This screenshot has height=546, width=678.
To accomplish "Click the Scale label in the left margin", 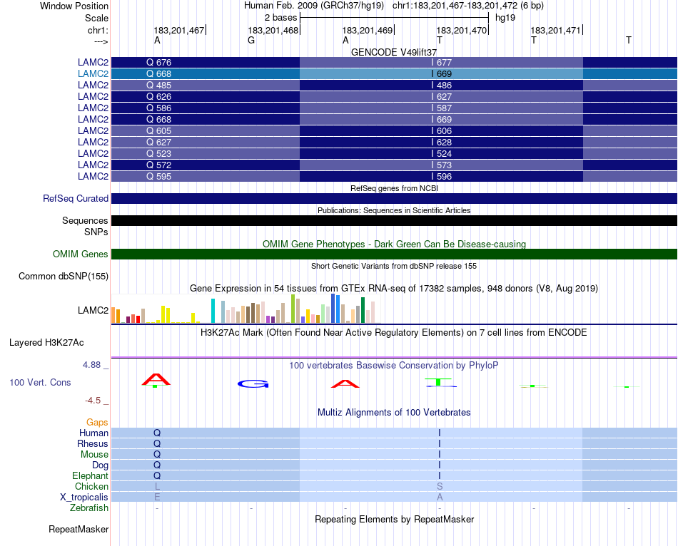I will (96, 18).
